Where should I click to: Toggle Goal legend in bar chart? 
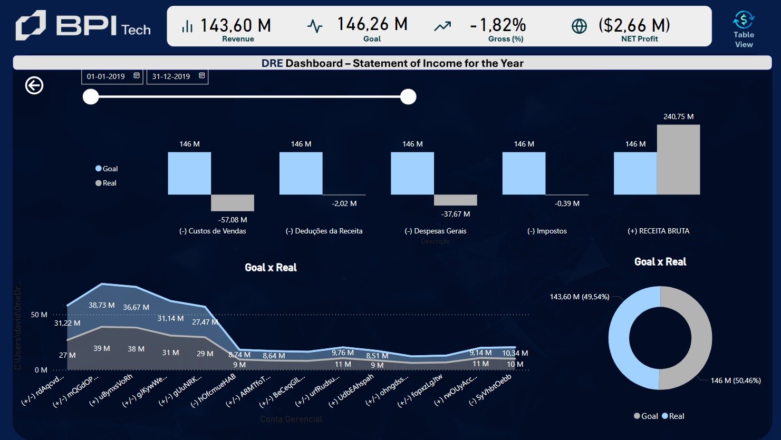coord(107,169)
